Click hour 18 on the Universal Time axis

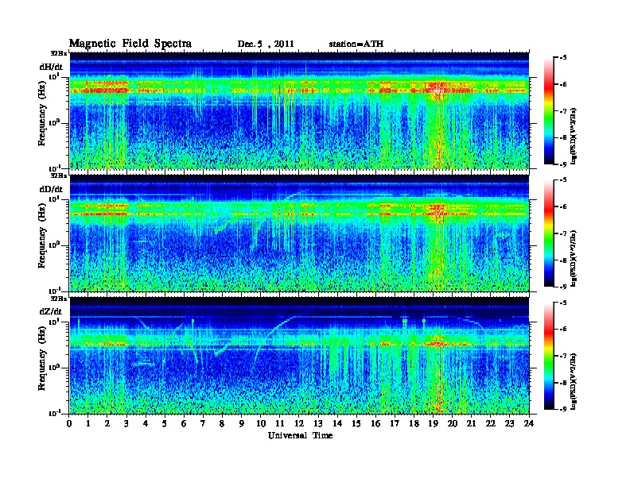point(414,424)
